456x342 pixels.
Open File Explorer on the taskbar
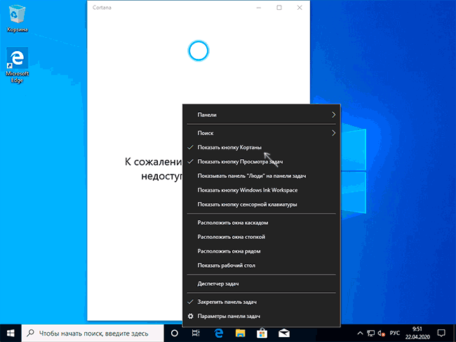point(240,334)
